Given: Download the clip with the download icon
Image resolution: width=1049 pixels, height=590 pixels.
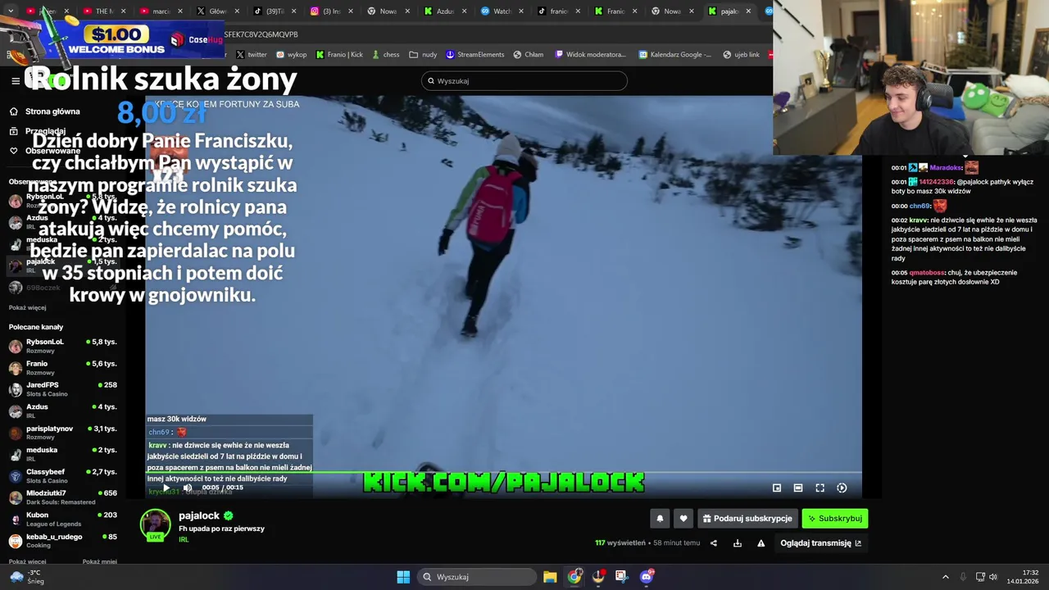Looking at the screenshot, I should pos(738,542).
